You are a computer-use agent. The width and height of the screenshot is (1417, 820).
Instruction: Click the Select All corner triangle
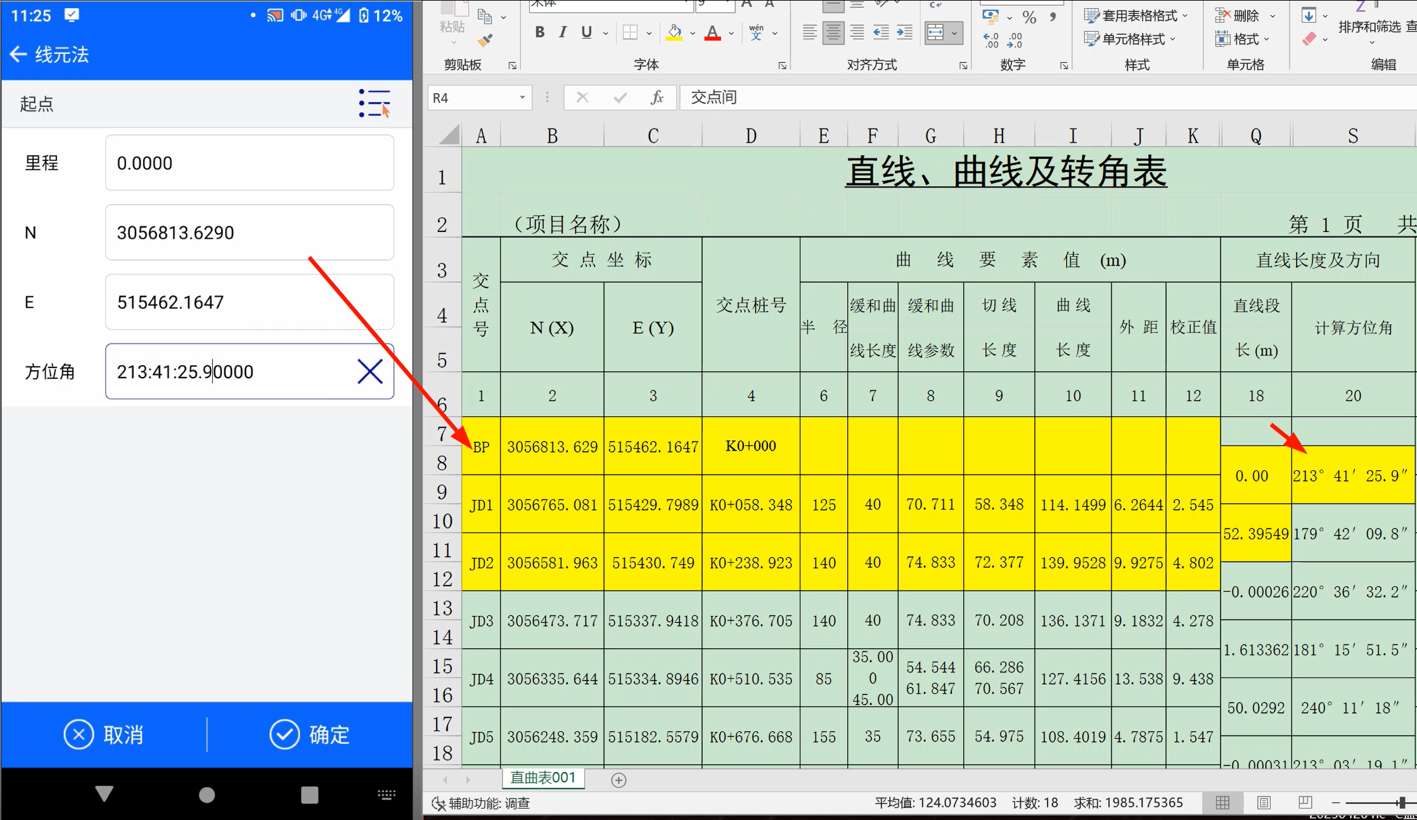[449, 135]
